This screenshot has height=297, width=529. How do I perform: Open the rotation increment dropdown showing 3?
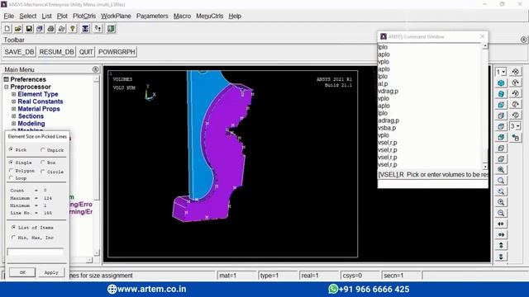coord(515,126)
